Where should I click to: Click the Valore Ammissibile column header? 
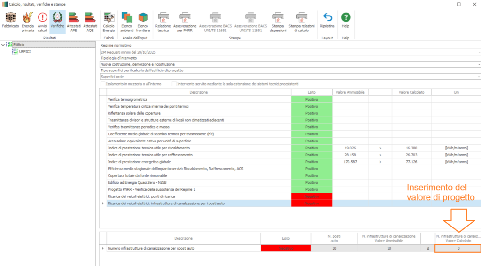pos(350,92)
